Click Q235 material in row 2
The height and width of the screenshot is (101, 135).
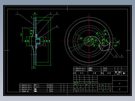pyautogui.click(x=105, y=68)
